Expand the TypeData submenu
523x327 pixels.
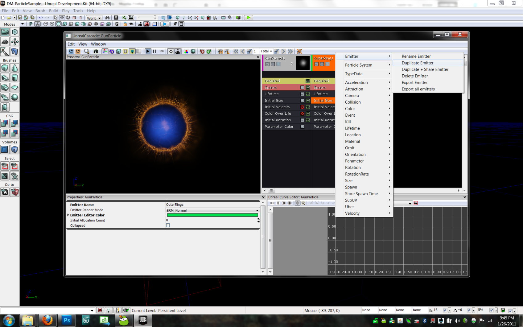[364, 74]
